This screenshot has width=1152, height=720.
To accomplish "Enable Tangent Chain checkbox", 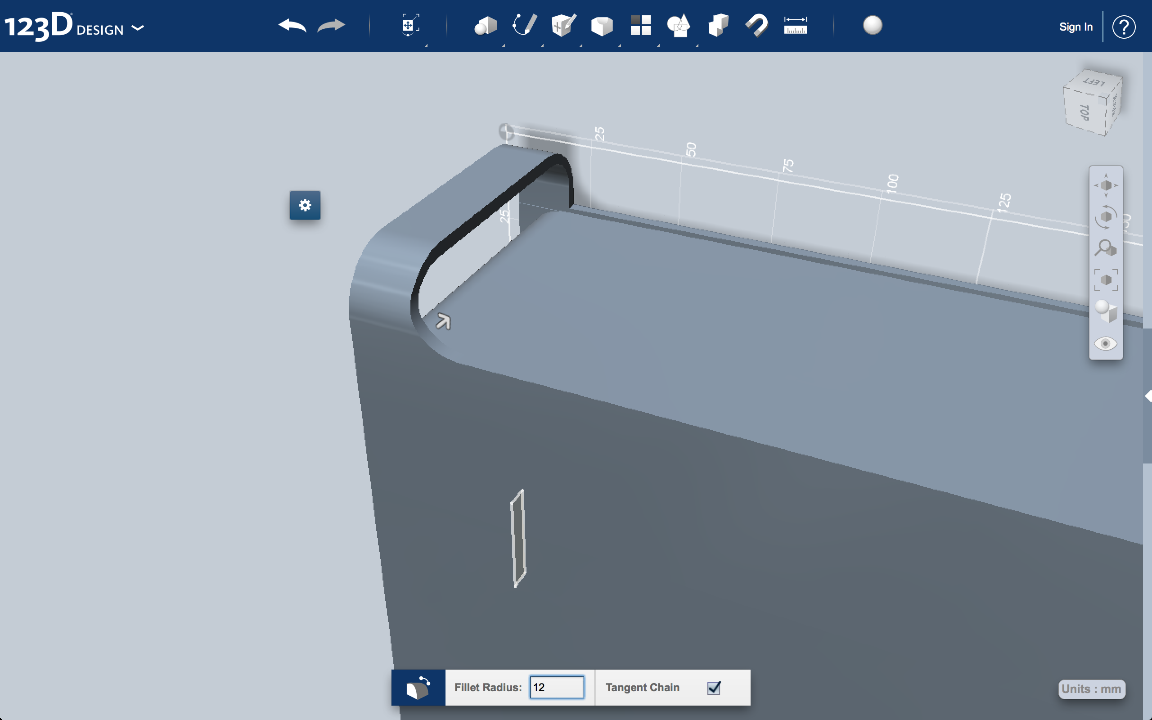I will click(713, 687).
